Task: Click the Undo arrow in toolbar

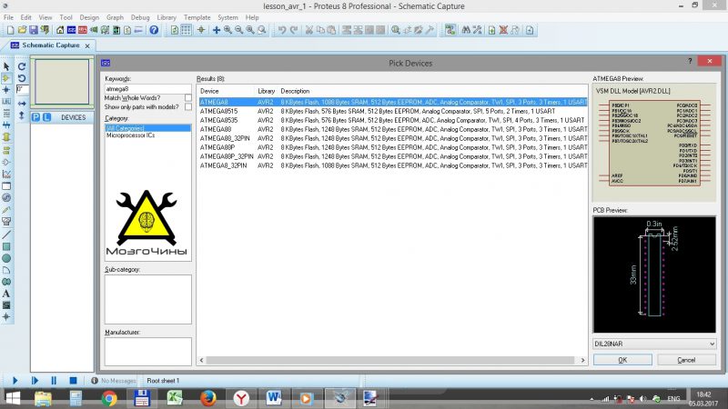Action: tap(282, 30)
